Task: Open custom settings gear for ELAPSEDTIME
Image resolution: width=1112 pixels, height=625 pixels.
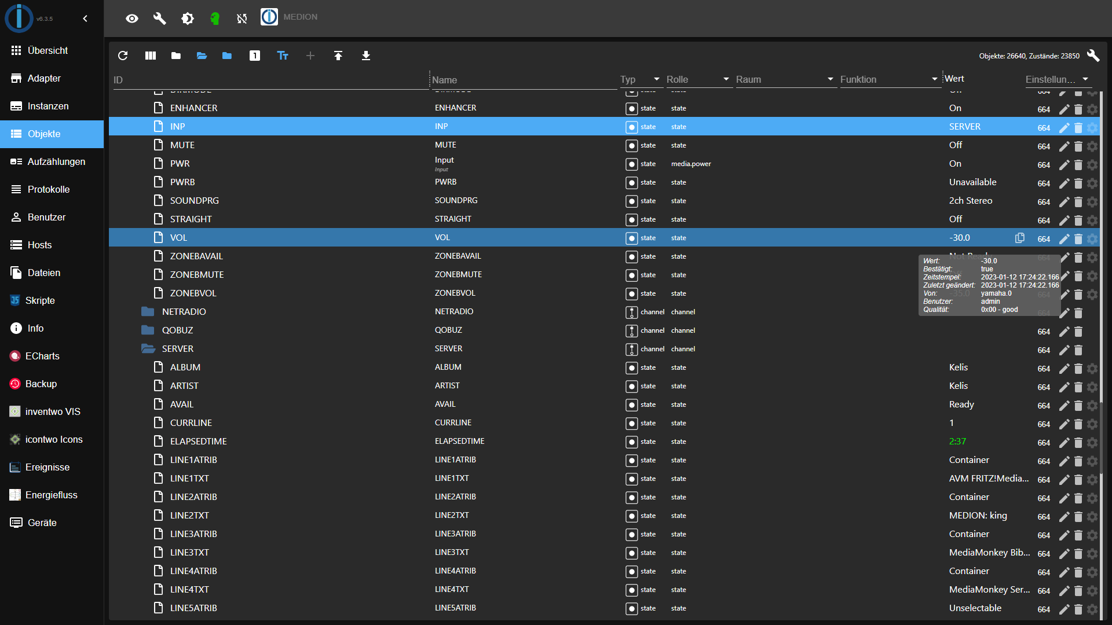Action: (1092, 443)
